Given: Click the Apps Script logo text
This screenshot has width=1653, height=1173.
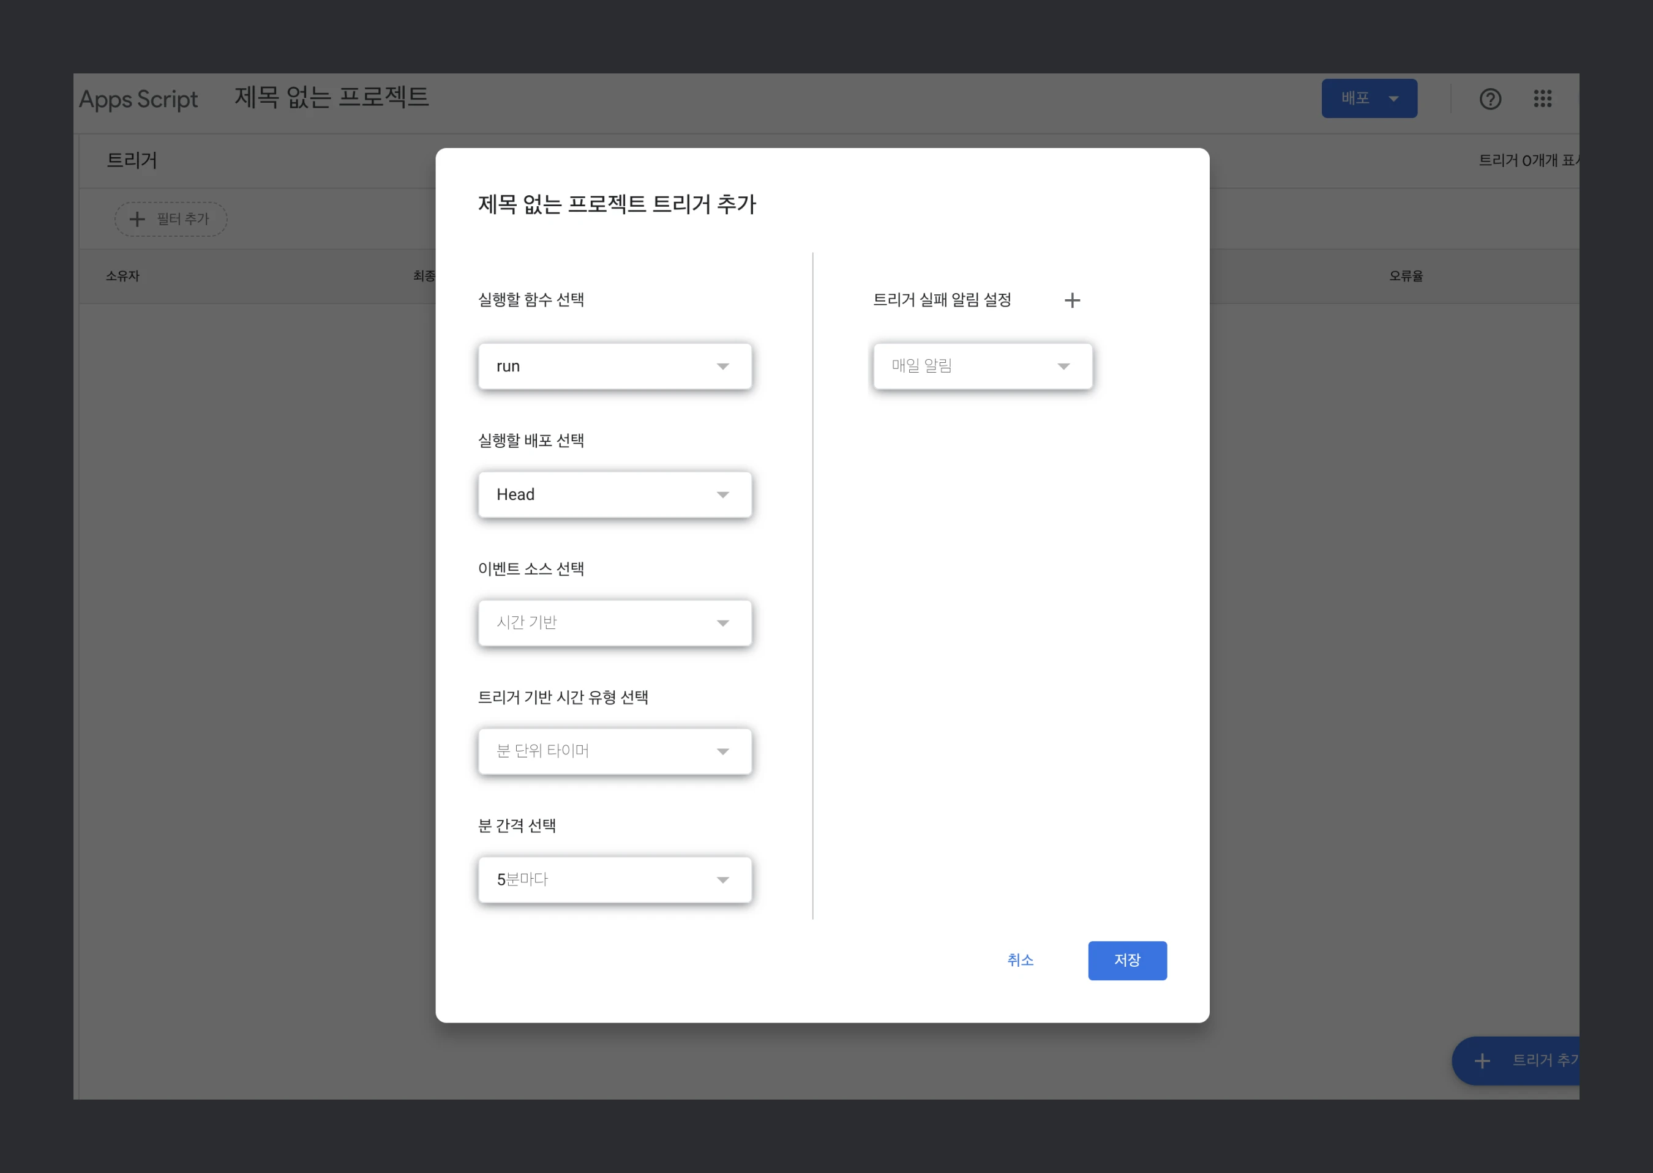Looking at the screenshot, I should (138, 99).
